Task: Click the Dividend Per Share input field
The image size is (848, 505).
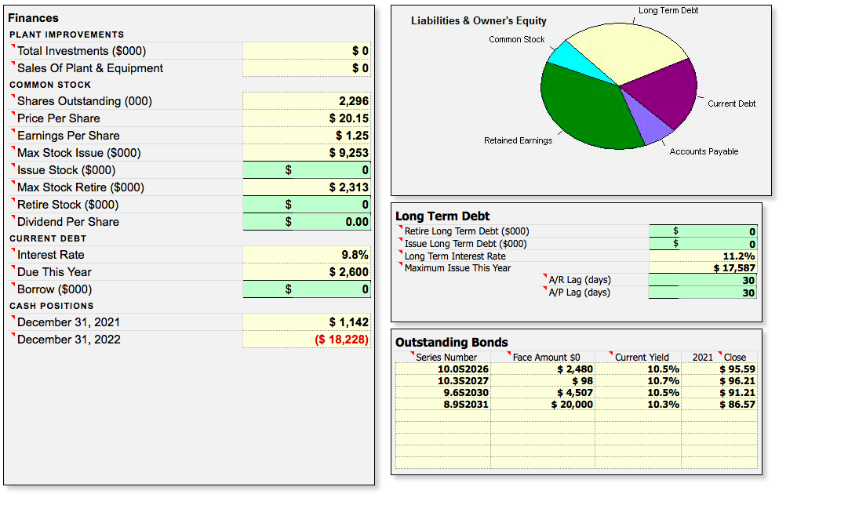Action: 307,222
